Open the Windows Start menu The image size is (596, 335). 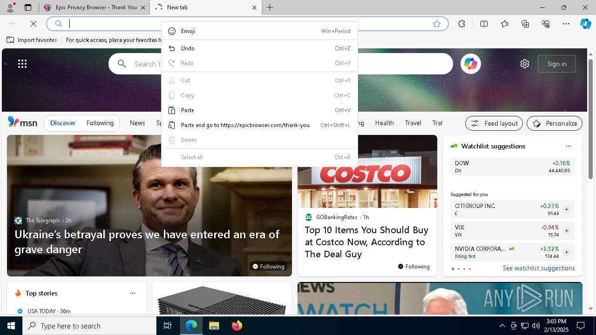[x=11, y=326]
